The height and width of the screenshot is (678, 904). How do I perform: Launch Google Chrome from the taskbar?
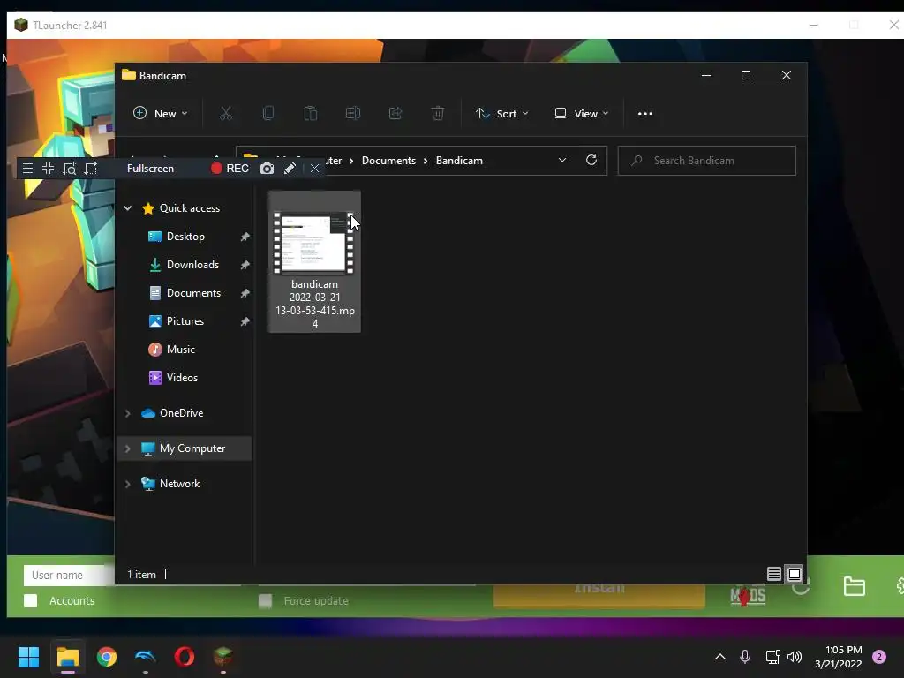107,657
